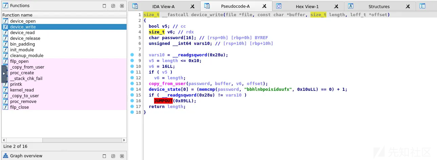The image size is (437, 160).
Task: Close the Graph overview panel
Action: click(x=122, y=156)
